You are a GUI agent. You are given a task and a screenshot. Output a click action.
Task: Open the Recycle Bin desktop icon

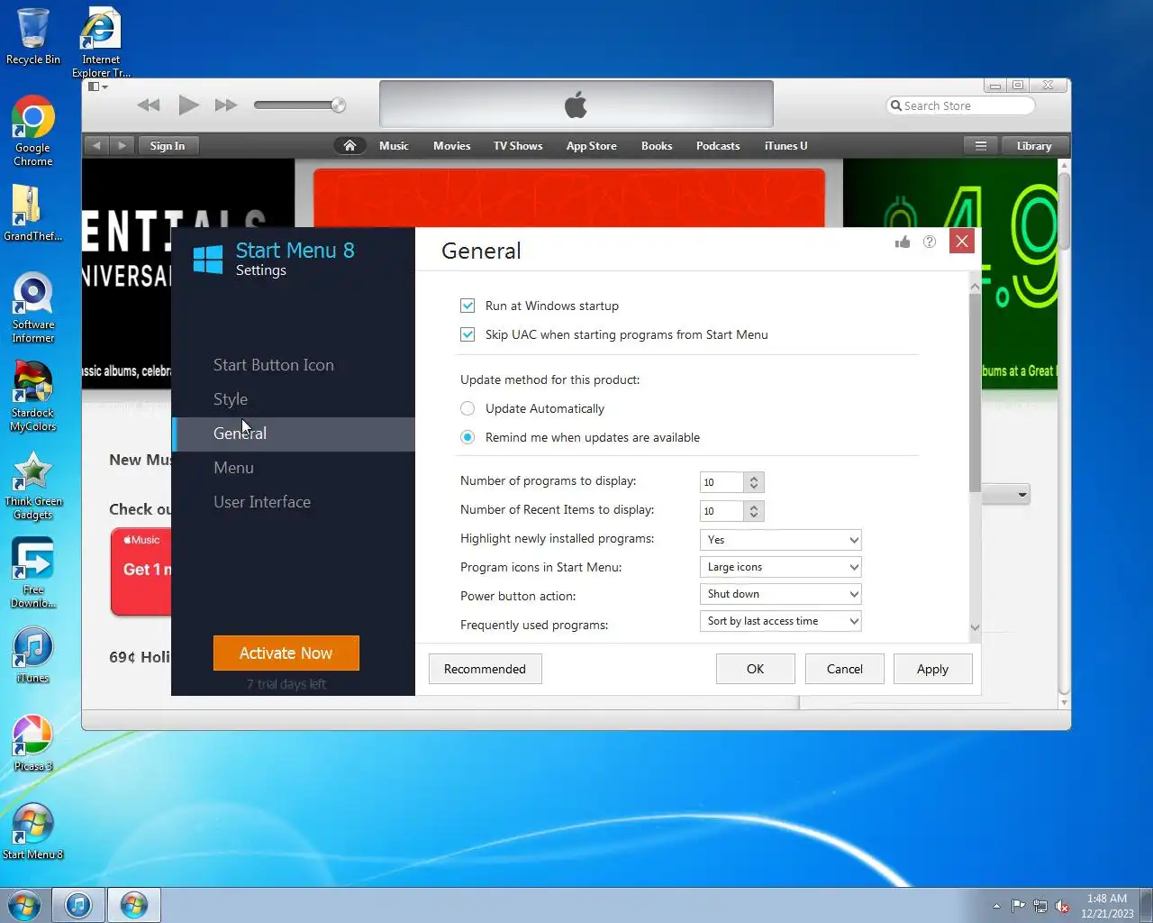33,36
